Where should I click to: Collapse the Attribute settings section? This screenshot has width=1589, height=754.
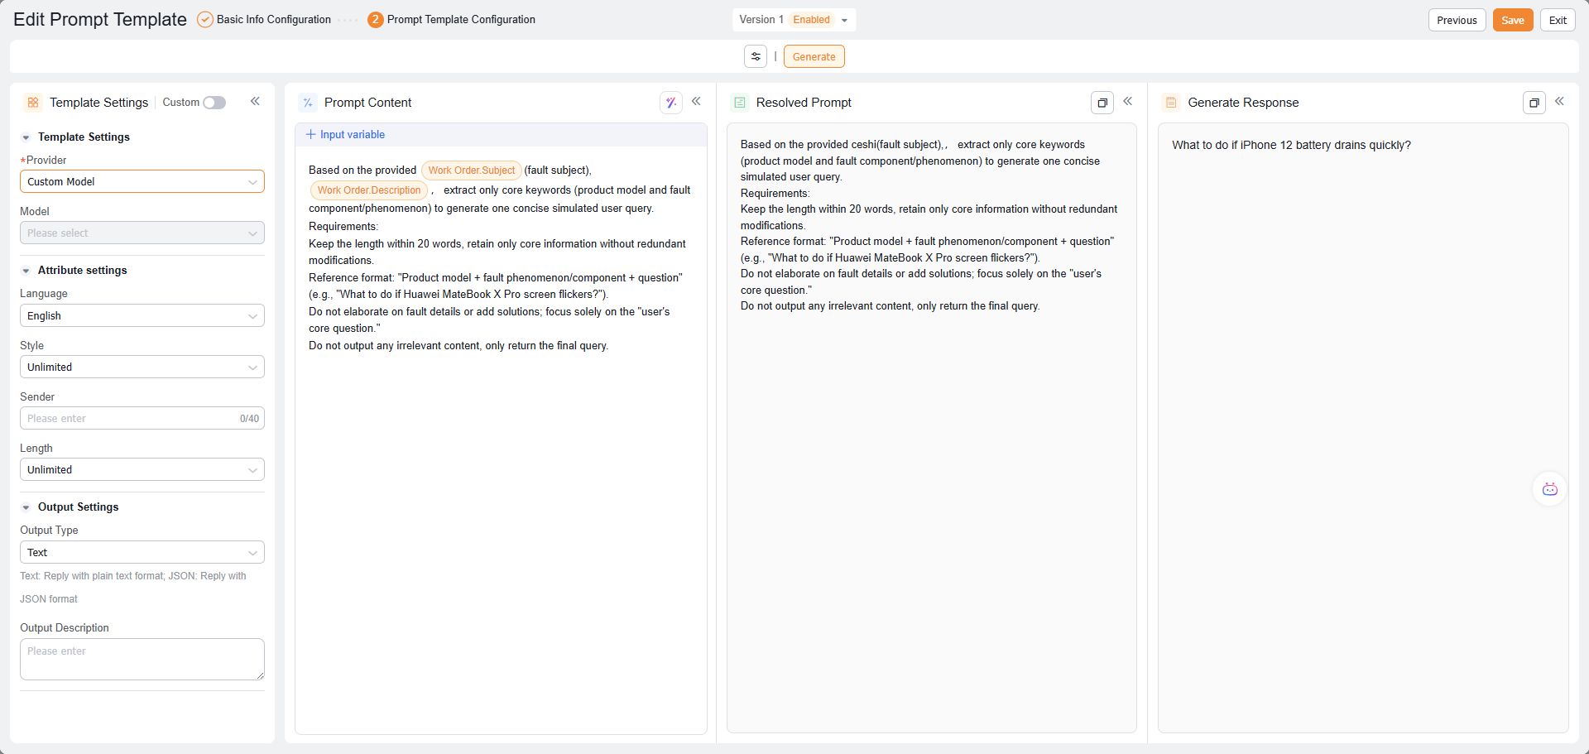pyautogui.click(x=26, y=271)
